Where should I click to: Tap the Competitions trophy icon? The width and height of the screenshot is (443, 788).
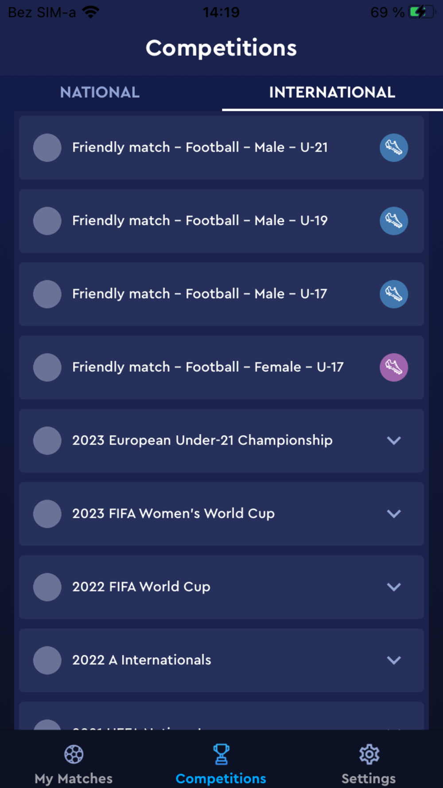[221, 754]
